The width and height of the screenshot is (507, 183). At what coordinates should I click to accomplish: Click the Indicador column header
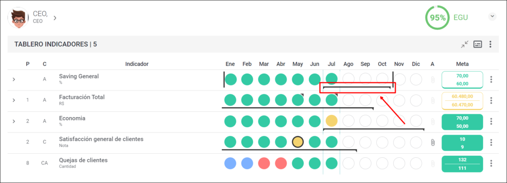[137, 64]
